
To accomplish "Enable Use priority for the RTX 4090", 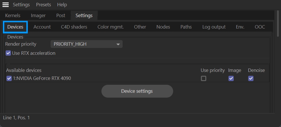I will (203, 78).
